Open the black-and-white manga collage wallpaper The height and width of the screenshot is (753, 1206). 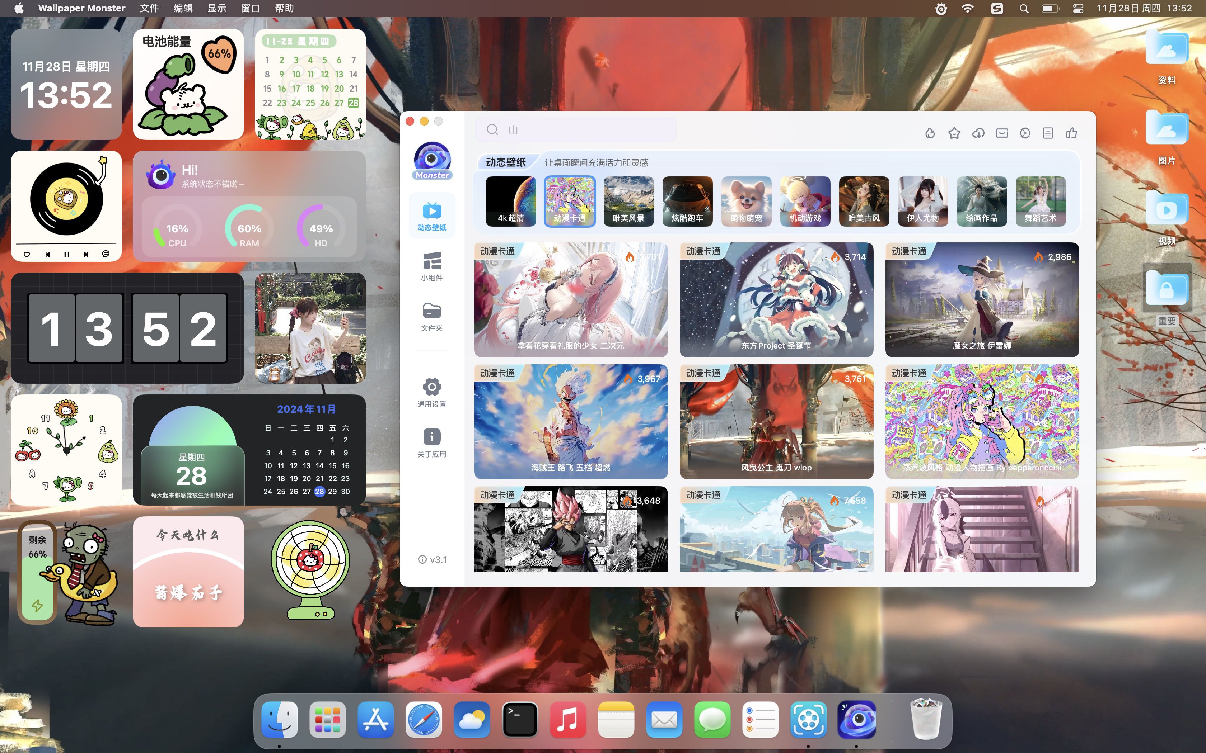coord(571,529)
